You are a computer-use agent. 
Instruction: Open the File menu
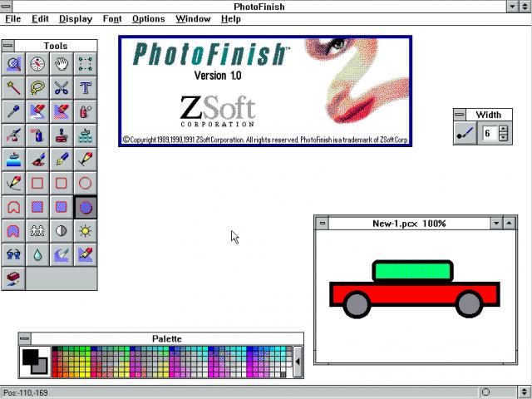(x=12, y=19)
